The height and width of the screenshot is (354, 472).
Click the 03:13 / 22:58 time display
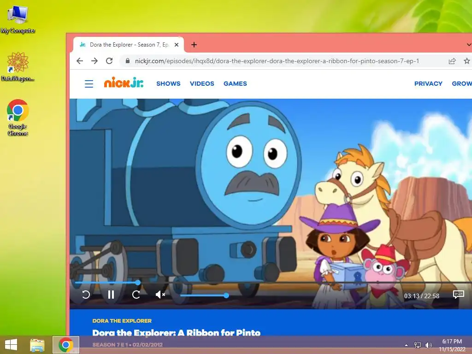(x=421, y=296)
